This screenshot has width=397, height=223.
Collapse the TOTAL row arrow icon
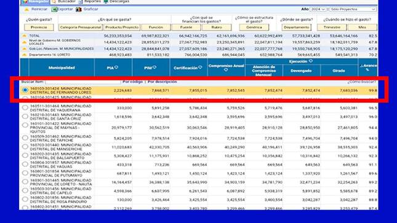24,36
